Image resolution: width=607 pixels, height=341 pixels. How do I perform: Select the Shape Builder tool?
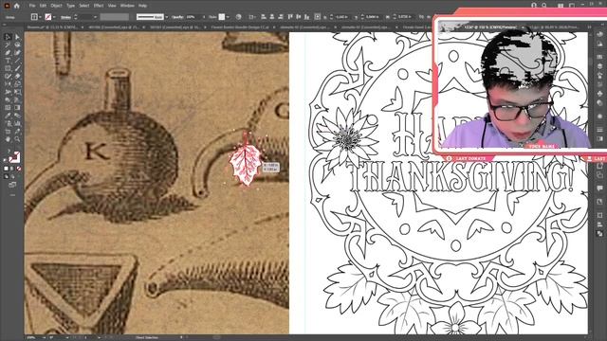click(x=8, y=99)
